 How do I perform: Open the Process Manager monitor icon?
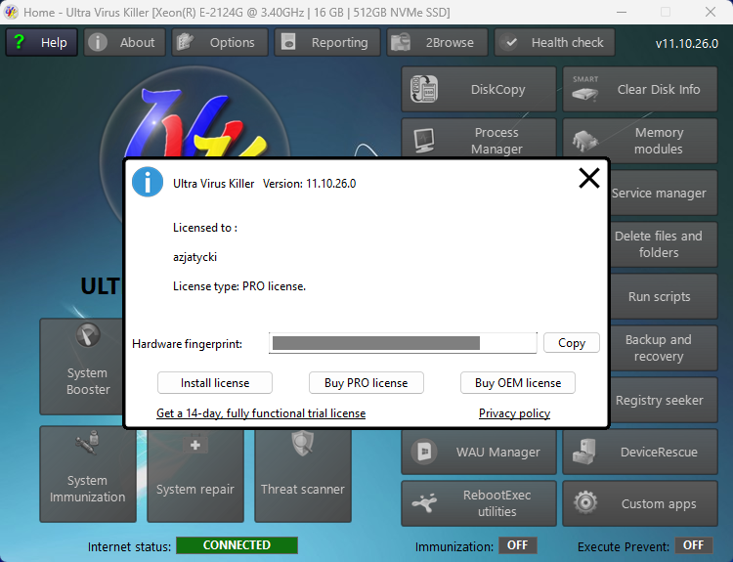pos(424,141)
